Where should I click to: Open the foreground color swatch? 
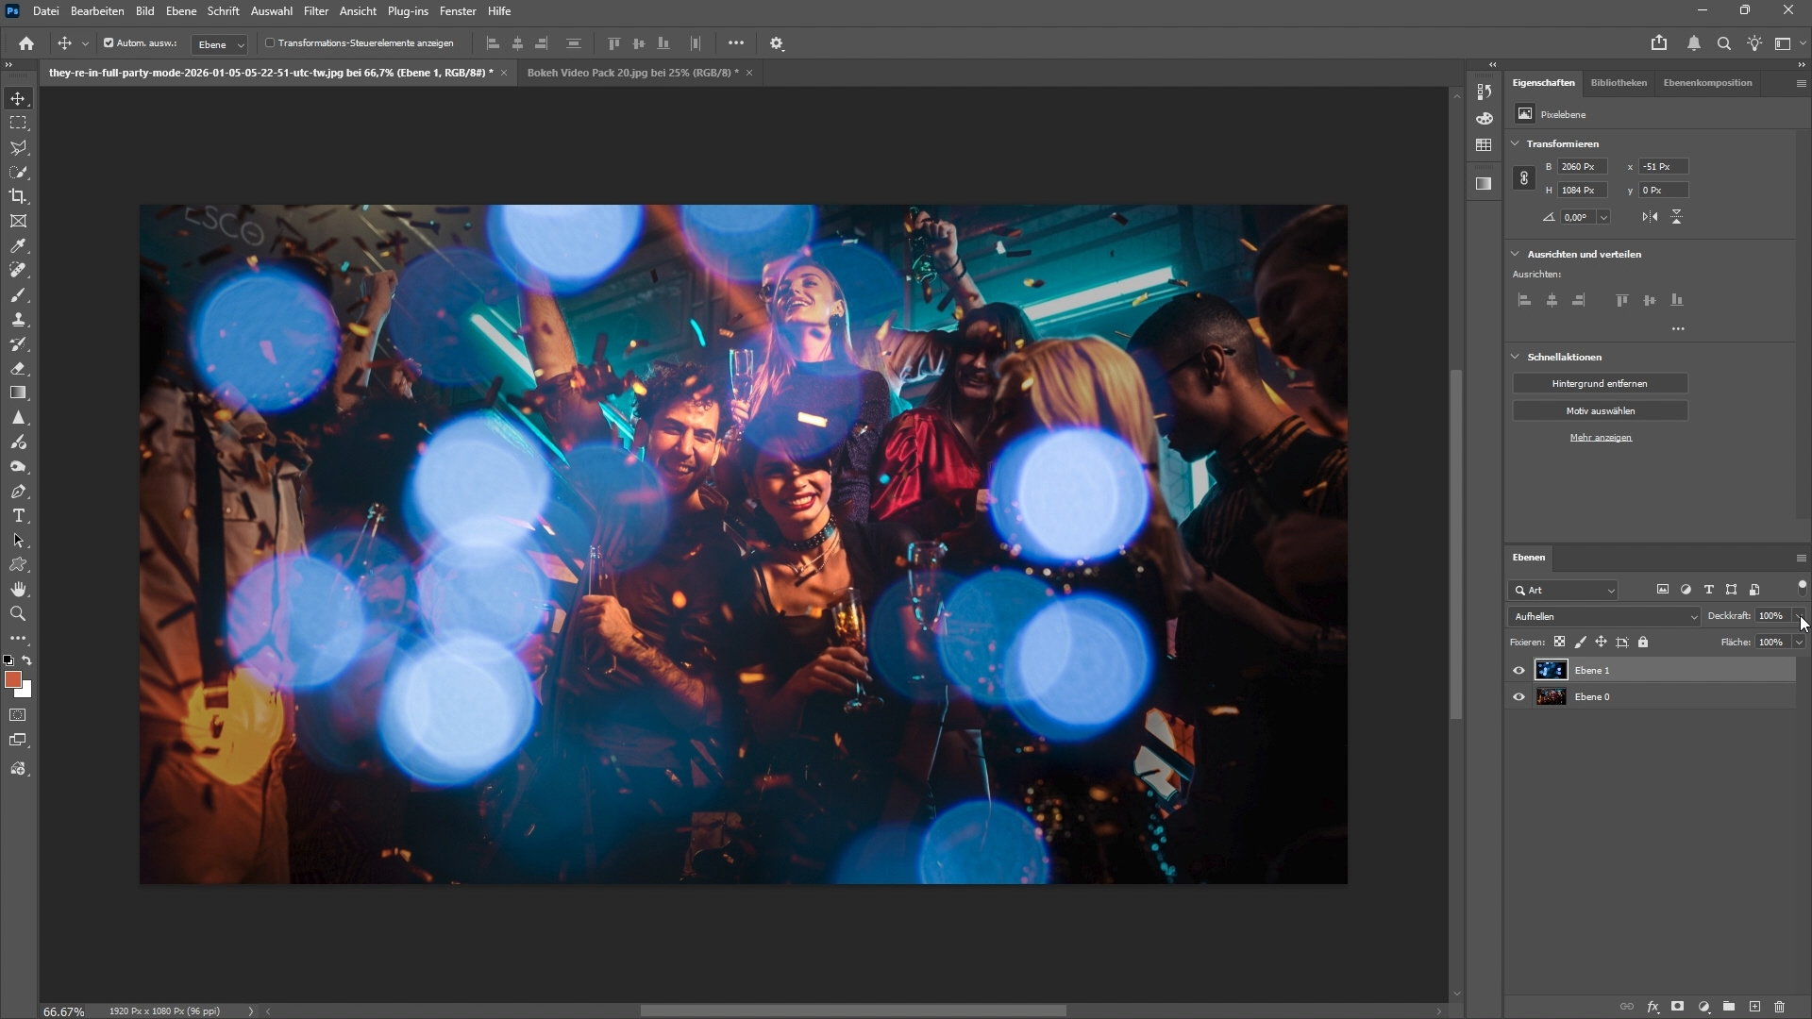click(12, 680)
